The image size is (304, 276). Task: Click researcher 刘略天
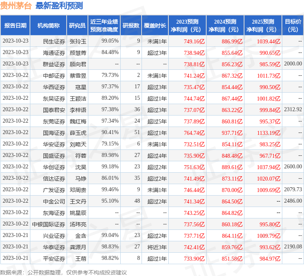point(78,144)
